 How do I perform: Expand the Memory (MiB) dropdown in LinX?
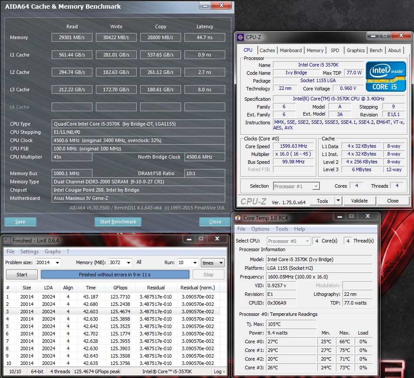point(128,263)
